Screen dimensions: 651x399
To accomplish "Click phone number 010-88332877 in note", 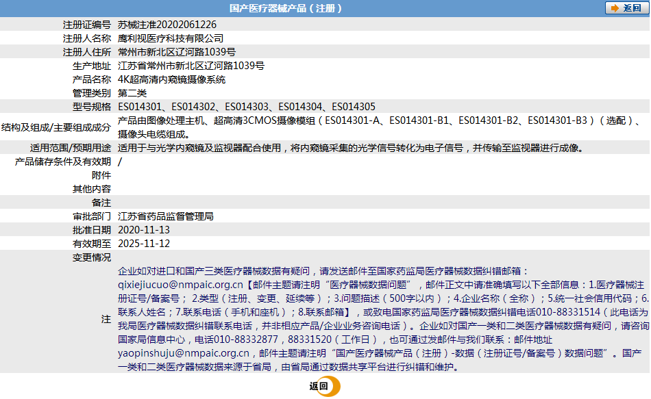I will pyautogui.click(x=246, y=339).
